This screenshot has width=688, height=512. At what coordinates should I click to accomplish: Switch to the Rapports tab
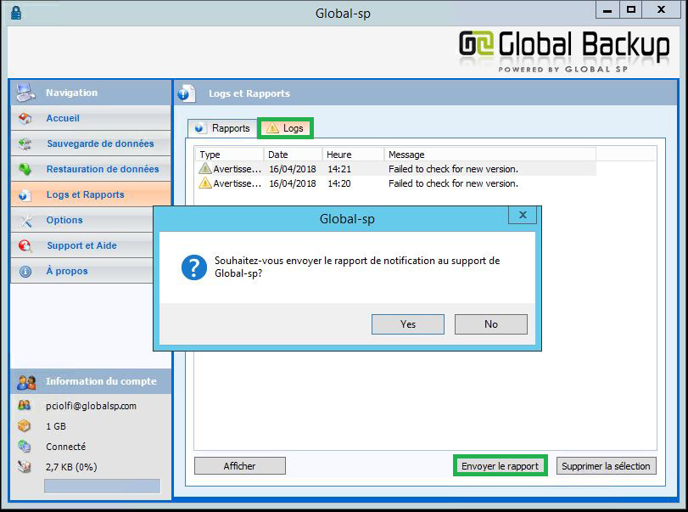tap(222, 128)
